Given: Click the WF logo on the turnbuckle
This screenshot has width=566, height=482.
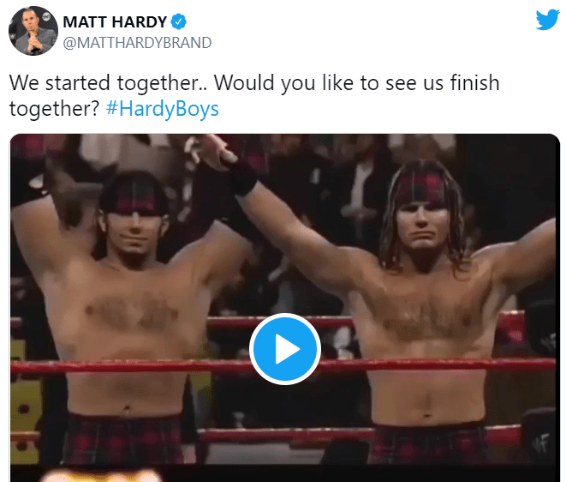Looking at the screenshot, I should pyautogui.click(x=540, y=443).
